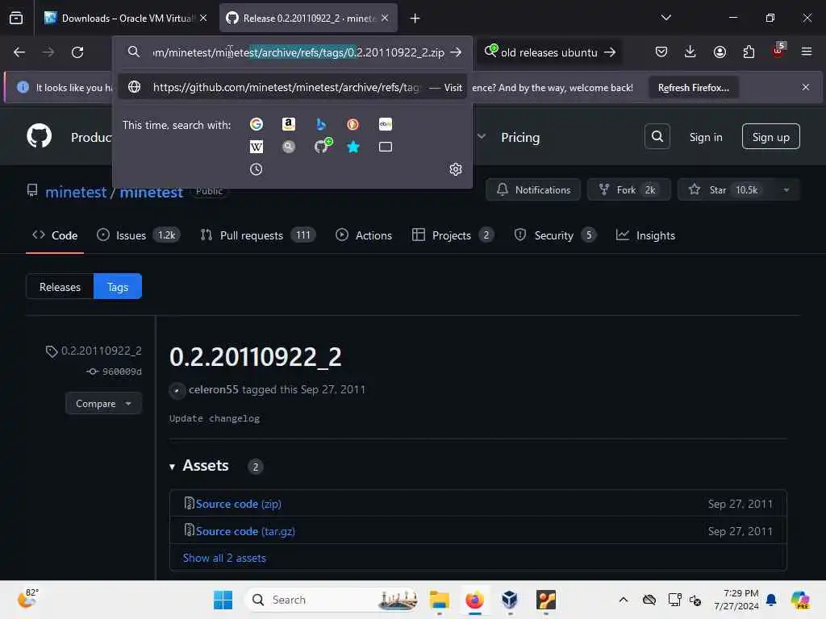Image resolution: width=826 pixels, height=619 pixels.
Task: Show hidden system tray icons
Action: (624, 600)
